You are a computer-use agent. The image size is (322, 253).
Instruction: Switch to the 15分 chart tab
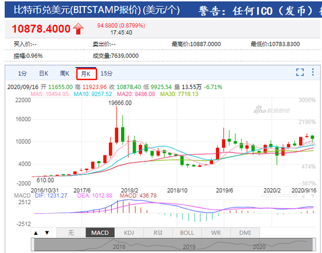tap(107, 74)
